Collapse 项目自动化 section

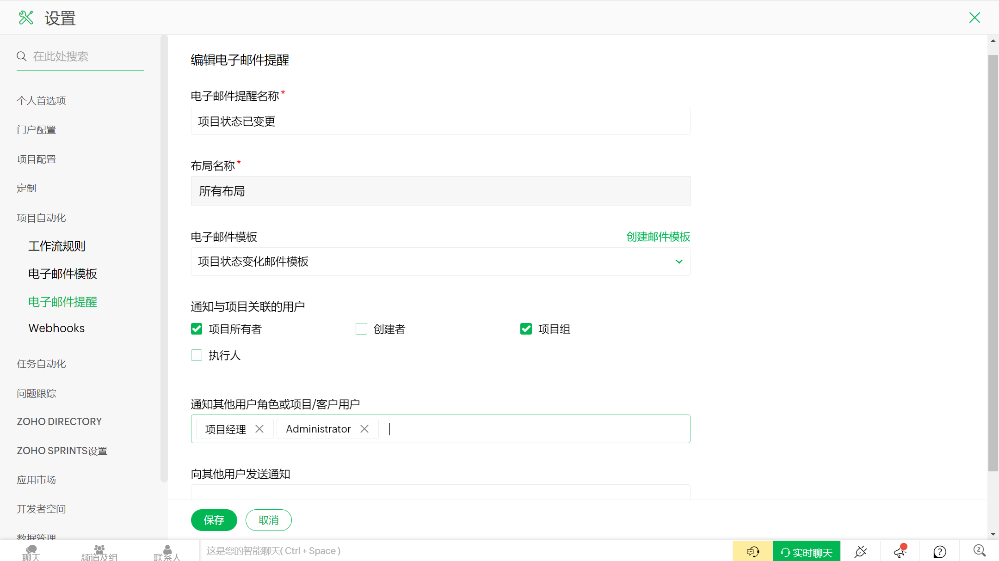[41, 218]
